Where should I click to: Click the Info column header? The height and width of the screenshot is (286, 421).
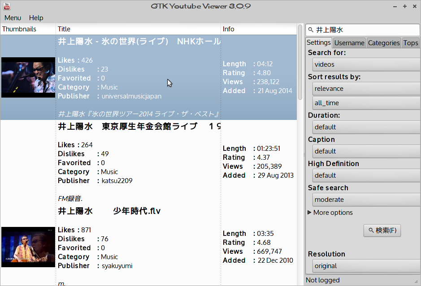pos(259,29)
